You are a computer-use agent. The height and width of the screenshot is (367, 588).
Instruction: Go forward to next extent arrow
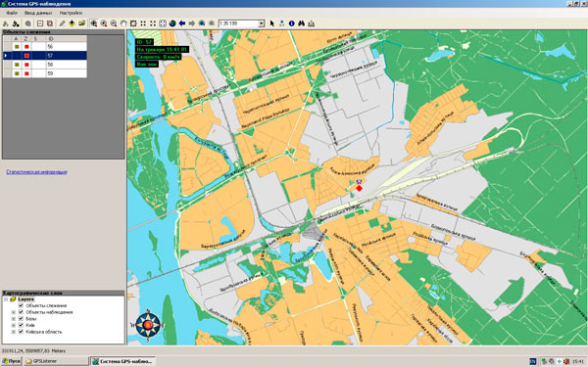[x=192, y=23]
